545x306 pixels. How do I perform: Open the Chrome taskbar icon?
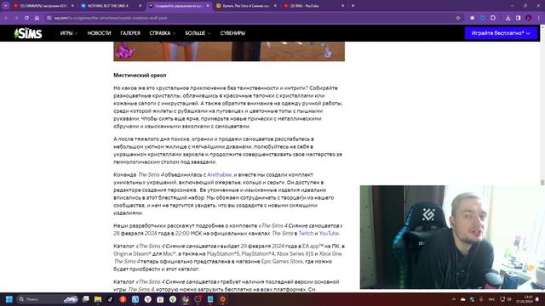pyautogui.click(x=186, y=299)
